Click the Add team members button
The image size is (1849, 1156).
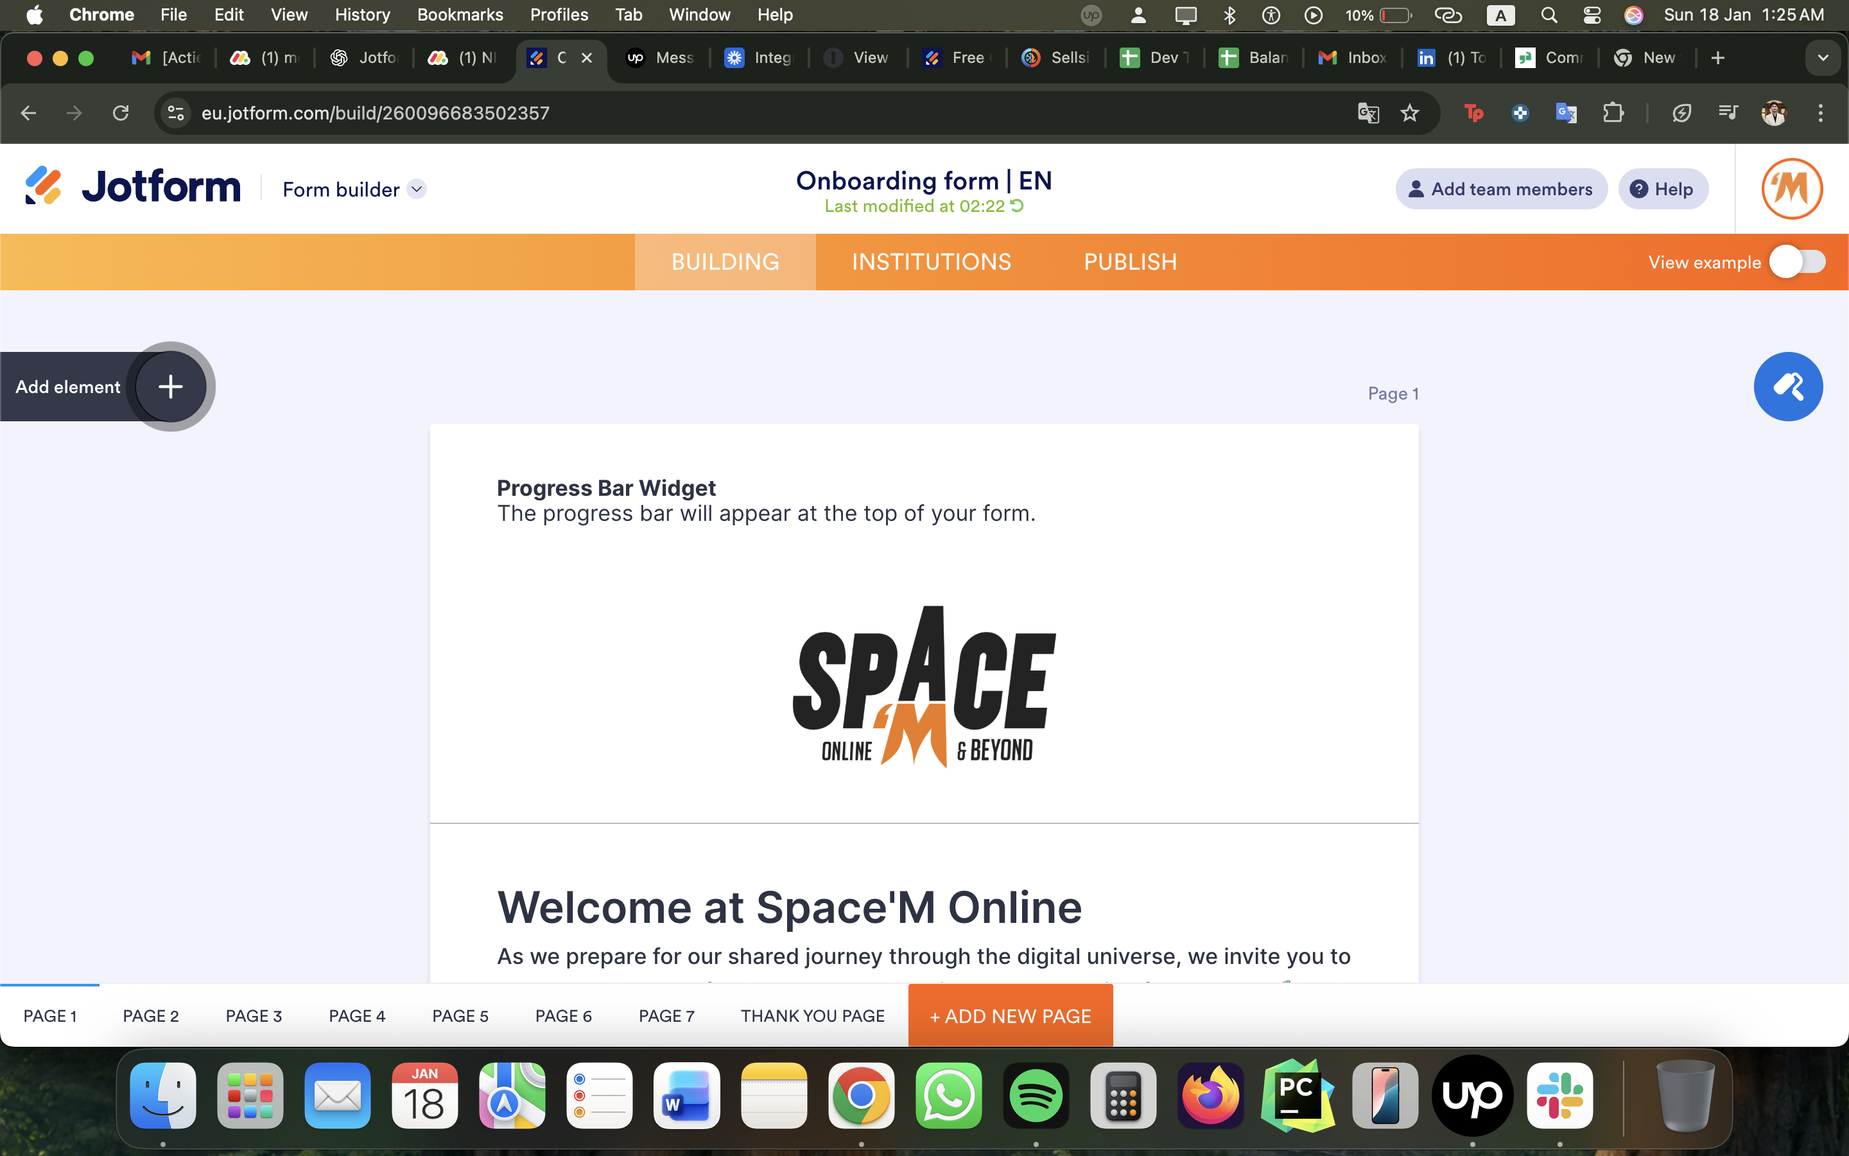[x=1500, y=188]
